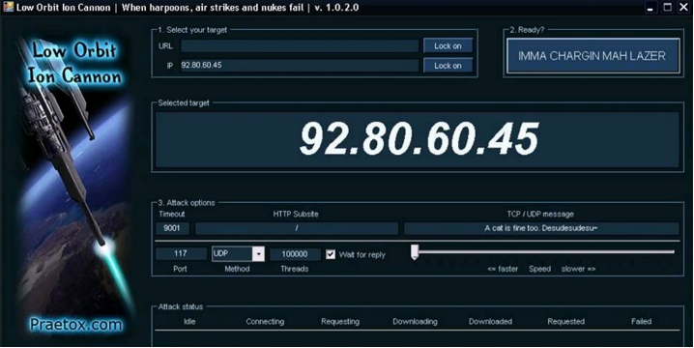Click the TCP / UDP message text box
The image size is (694, 348).
coord(541,228)
